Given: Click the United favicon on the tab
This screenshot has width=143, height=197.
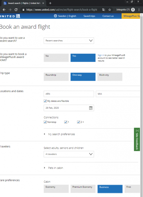Looking at the screenshot, I should coord(5,3).
